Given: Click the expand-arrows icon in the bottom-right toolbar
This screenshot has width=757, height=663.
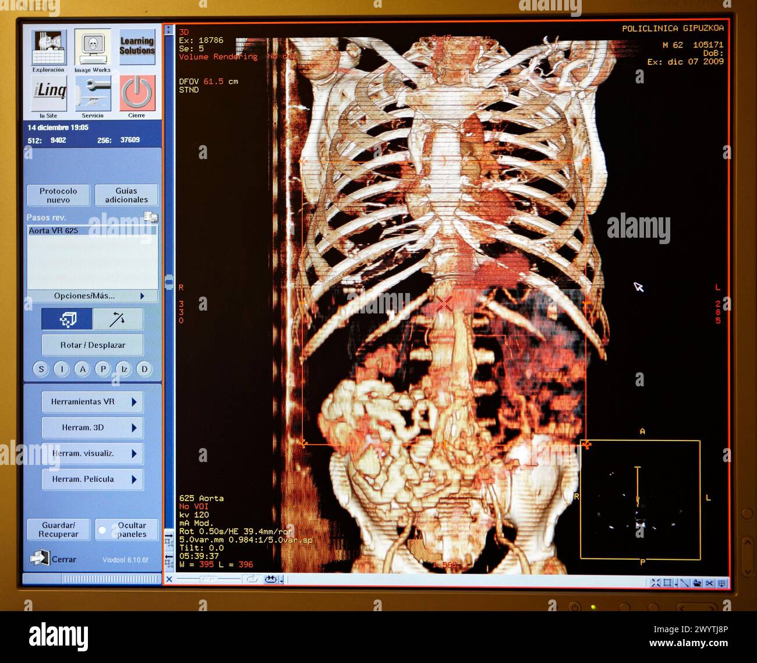Looking at the screenshot, I should pos(655,583).
